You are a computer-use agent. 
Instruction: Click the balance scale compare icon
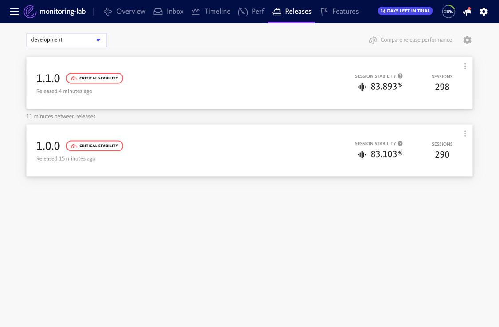click(373, 40)
